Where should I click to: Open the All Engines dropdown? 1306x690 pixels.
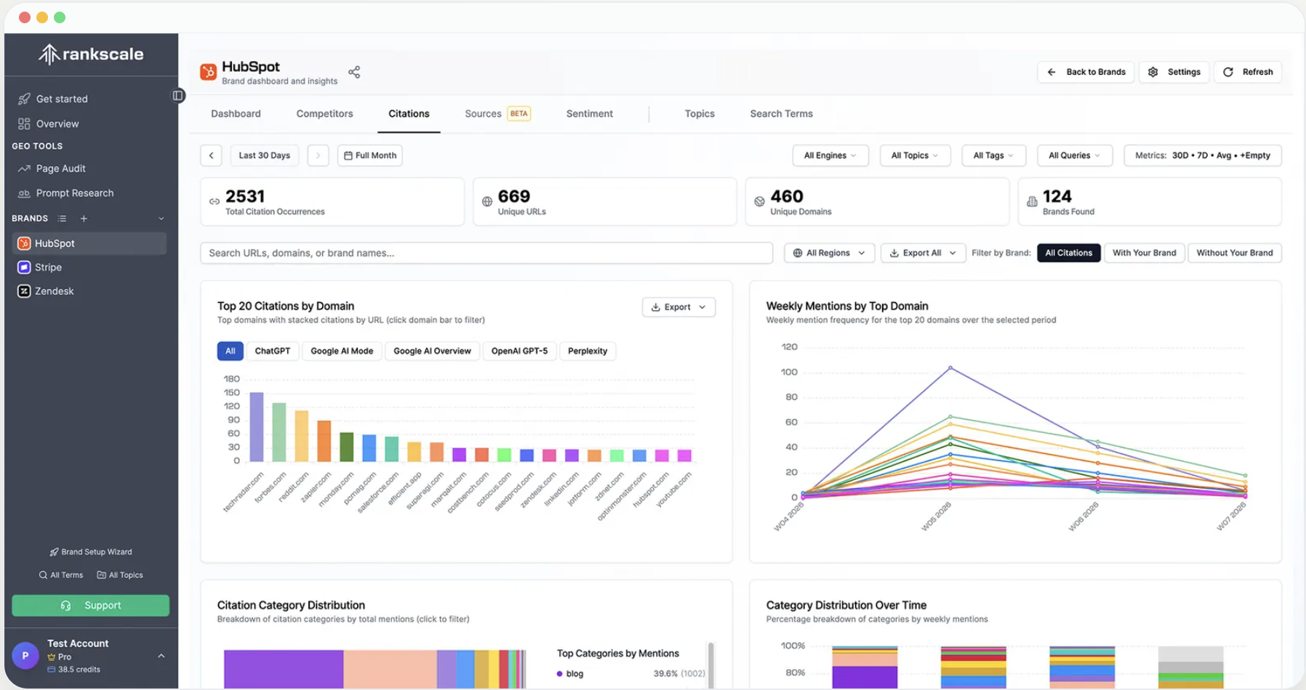[x=830, y=155]
